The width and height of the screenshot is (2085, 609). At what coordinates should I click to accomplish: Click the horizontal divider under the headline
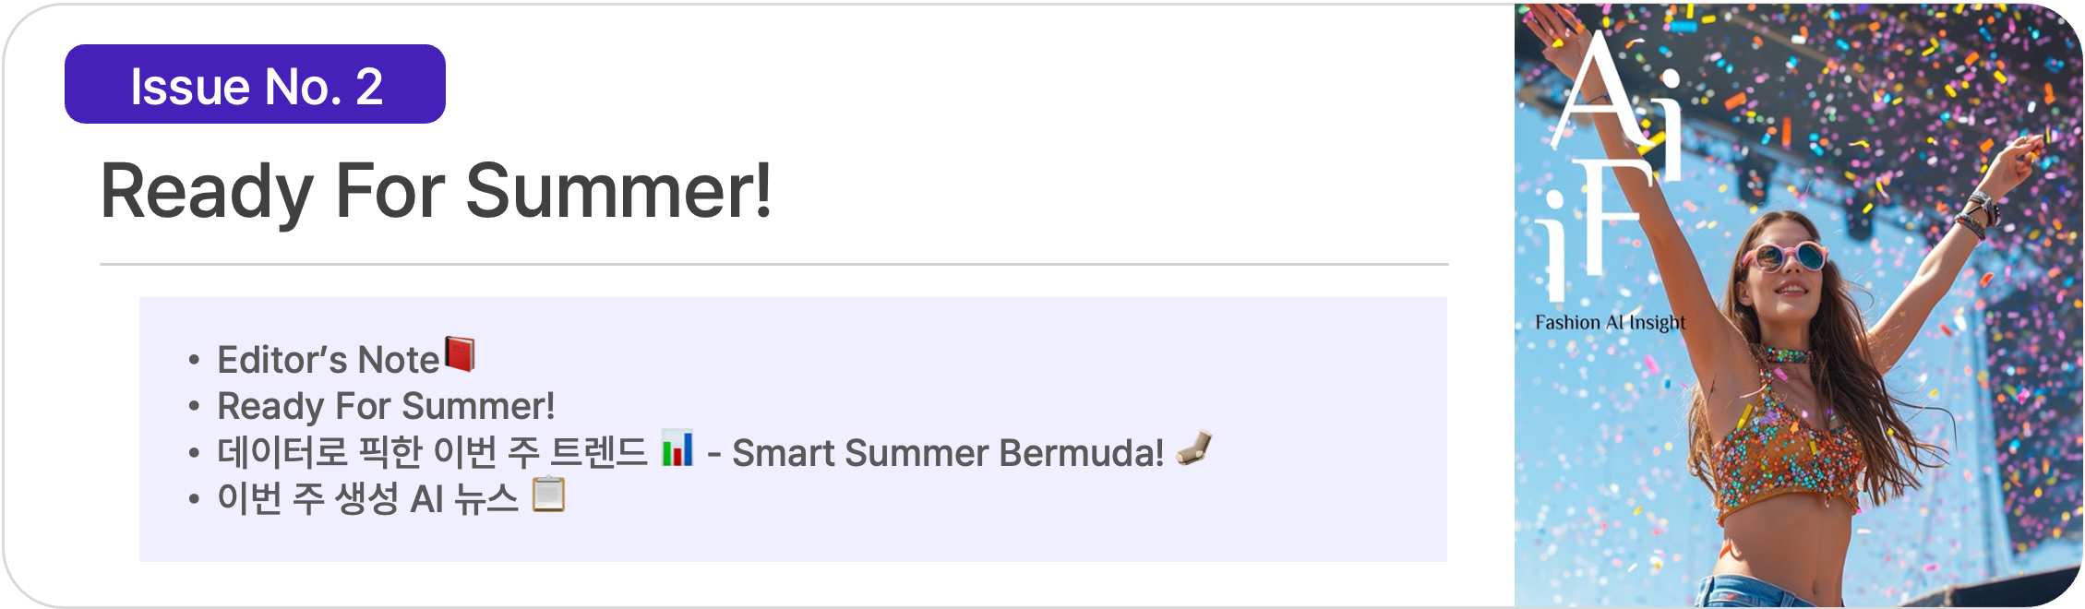pyautogui.click(x=773, y=264)
